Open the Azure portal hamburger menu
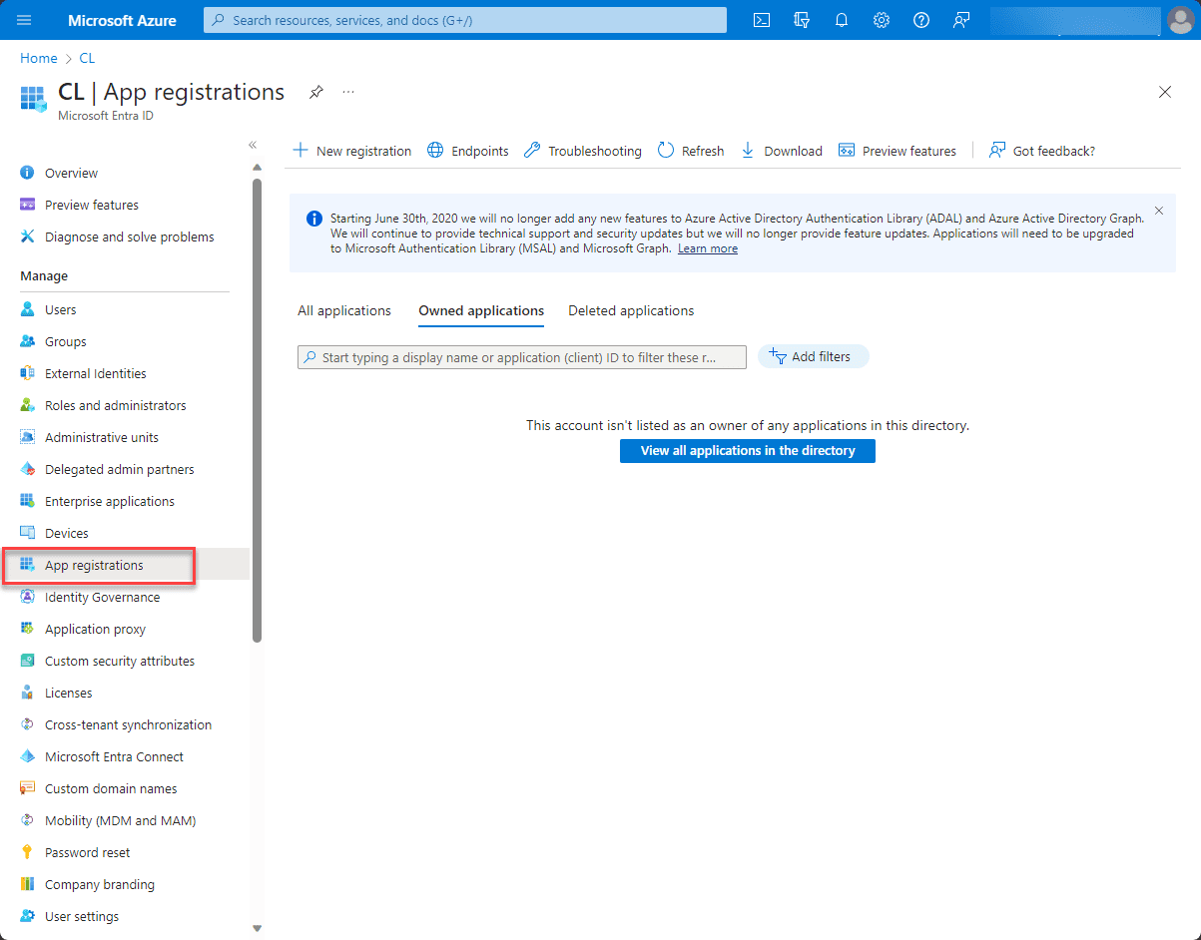Viewport: 1201px width, 940px height. [x=25, y=20]
